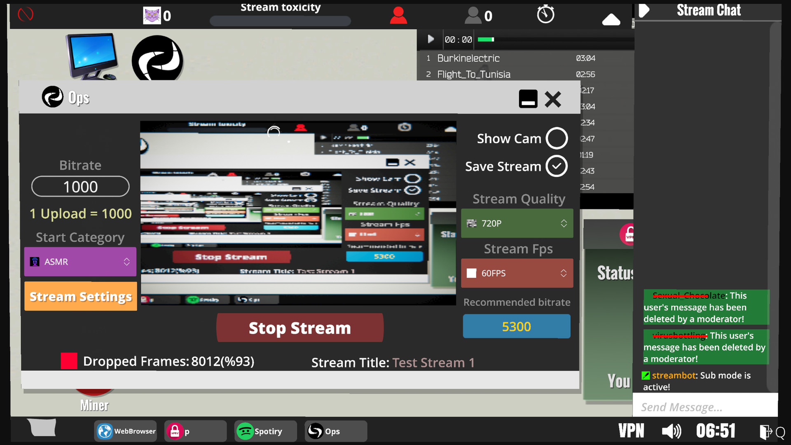Click the Send Message input field
Image resolution: width=791 pixels, height=445 pixels.
pos(704,406)
